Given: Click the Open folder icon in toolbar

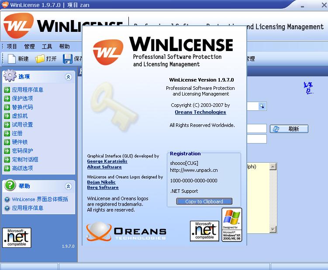Looking at the screenshot, I should [40, 59].
